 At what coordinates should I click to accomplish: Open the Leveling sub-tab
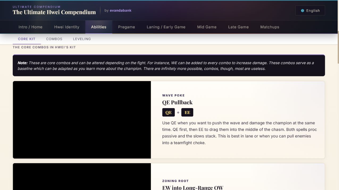(82, 39)
